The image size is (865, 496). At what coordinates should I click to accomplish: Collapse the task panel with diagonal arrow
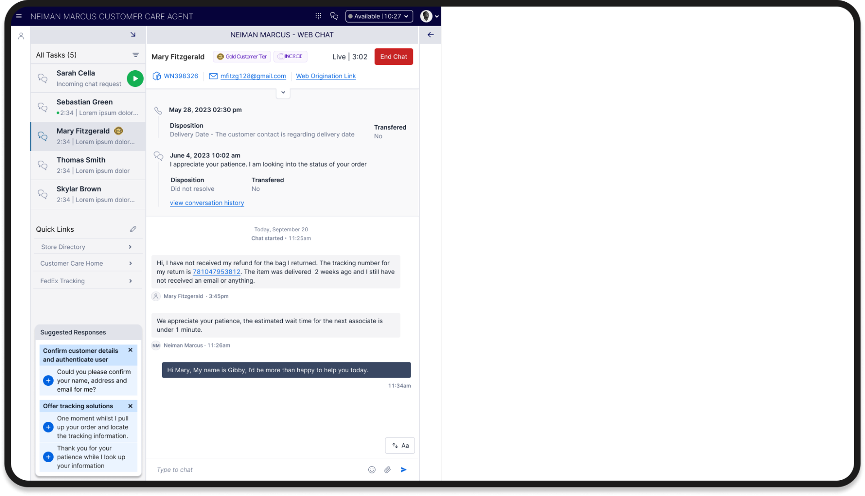coord(133,35)
